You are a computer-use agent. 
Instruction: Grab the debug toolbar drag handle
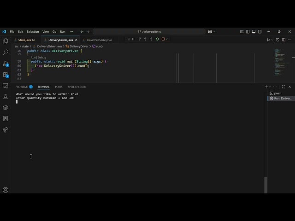(129, 39)
